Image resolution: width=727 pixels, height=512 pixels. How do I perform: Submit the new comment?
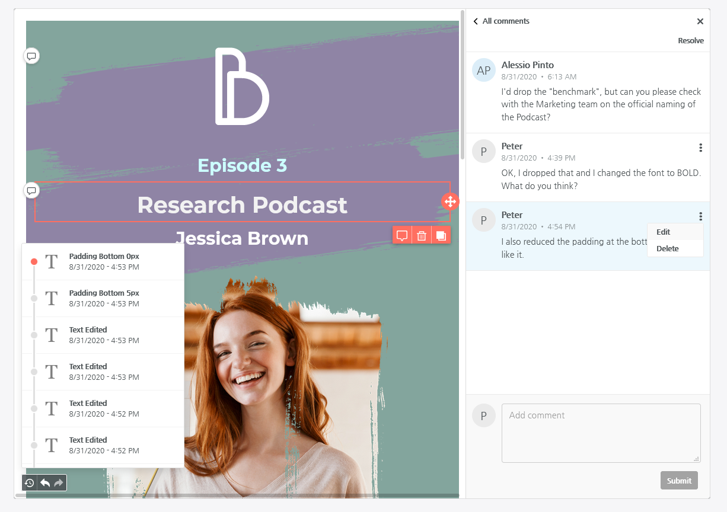pos(679,481)
